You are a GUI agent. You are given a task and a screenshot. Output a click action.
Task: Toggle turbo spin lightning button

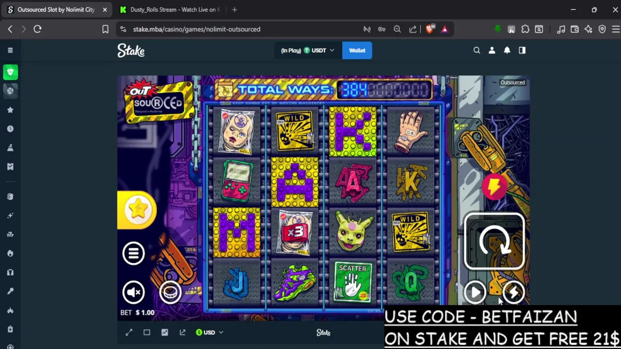tap(514, 292)
